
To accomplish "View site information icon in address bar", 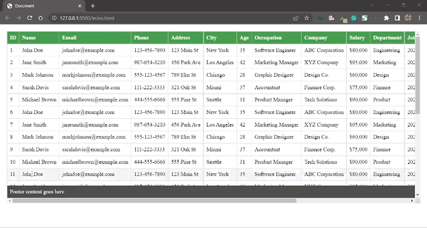I will click(x=54, y=18).
